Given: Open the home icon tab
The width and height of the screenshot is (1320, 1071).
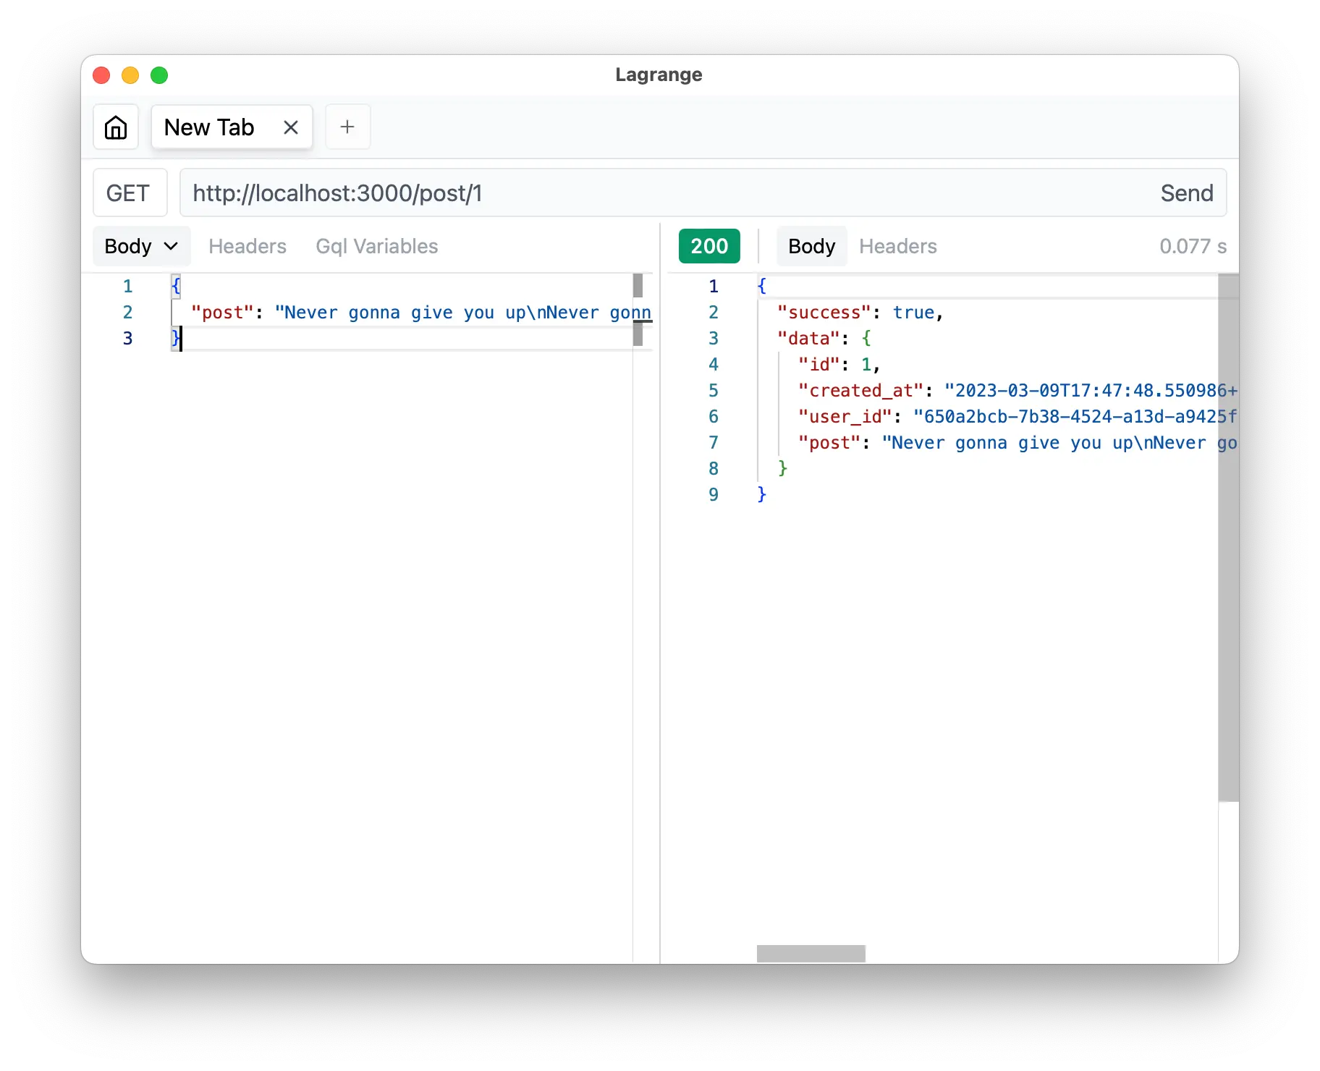Looking at the screenshot, I should pos(116,127).
